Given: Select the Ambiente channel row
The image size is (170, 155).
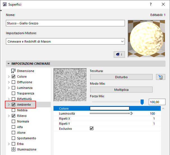Looking at the screenshot, I should tap(28, 105).
